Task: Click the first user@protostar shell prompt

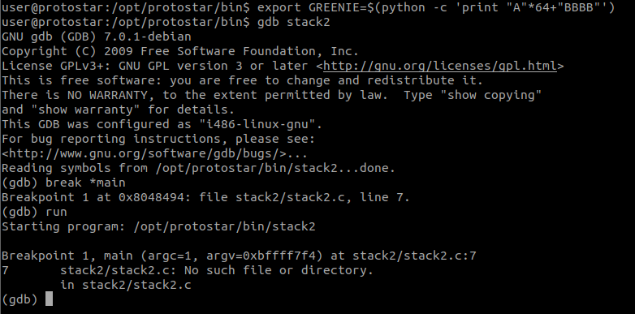Action: click(x=126, y=7)
